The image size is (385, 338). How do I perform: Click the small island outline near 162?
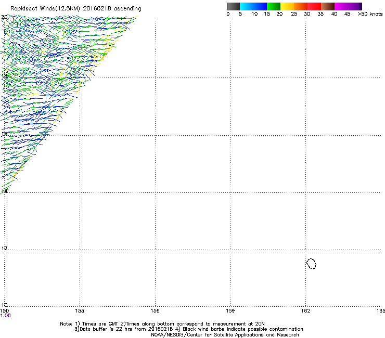[x=311, y=263]
